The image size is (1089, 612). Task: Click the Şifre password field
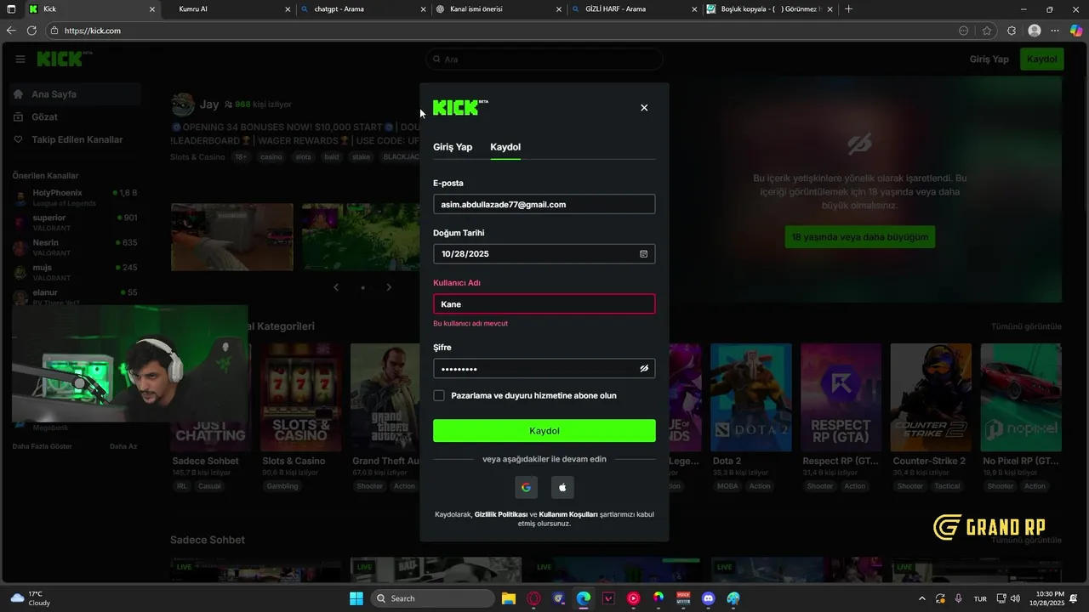point(544,368)
